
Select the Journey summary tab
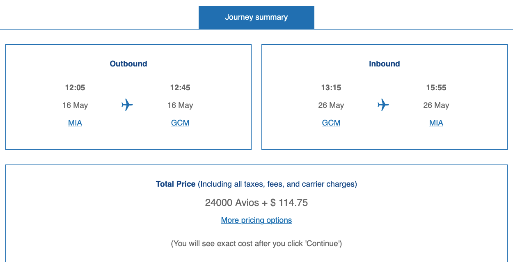256,17
